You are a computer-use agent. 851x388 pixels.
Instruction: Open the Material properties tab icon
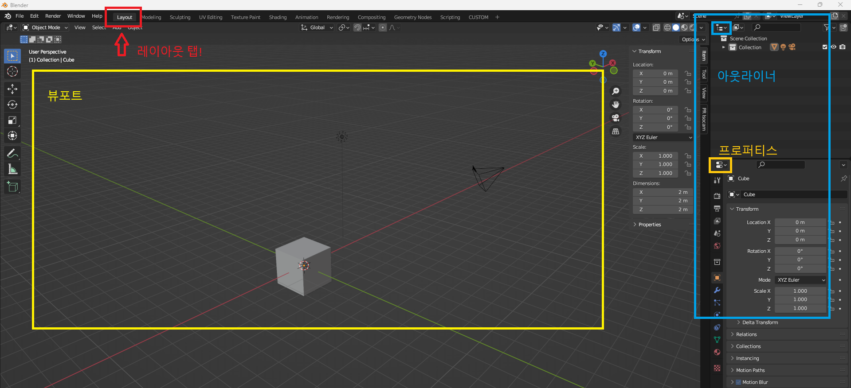717,352
